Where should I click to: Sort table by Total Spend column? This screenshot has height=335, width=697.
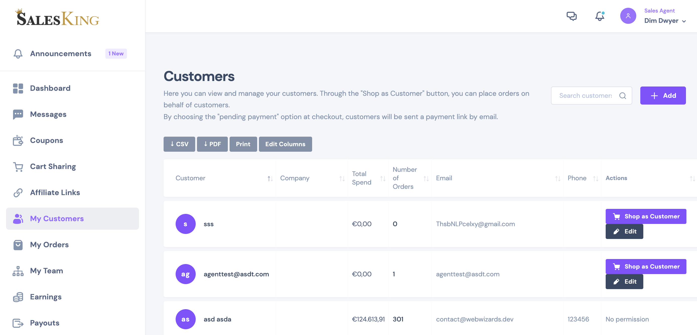(368, 178)
